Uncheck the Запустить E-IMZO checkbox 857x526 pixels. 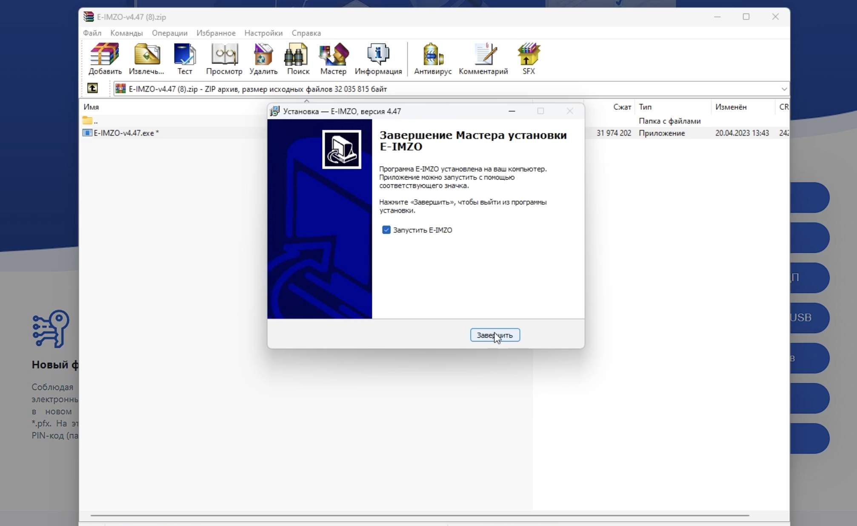pos(386,230)
